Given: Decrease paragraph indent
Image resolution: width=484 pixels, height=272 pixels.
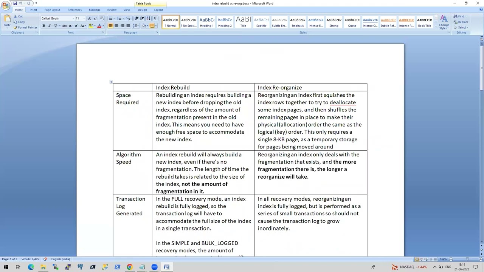Looking at the screenshot, I should [x=137, y=19].
